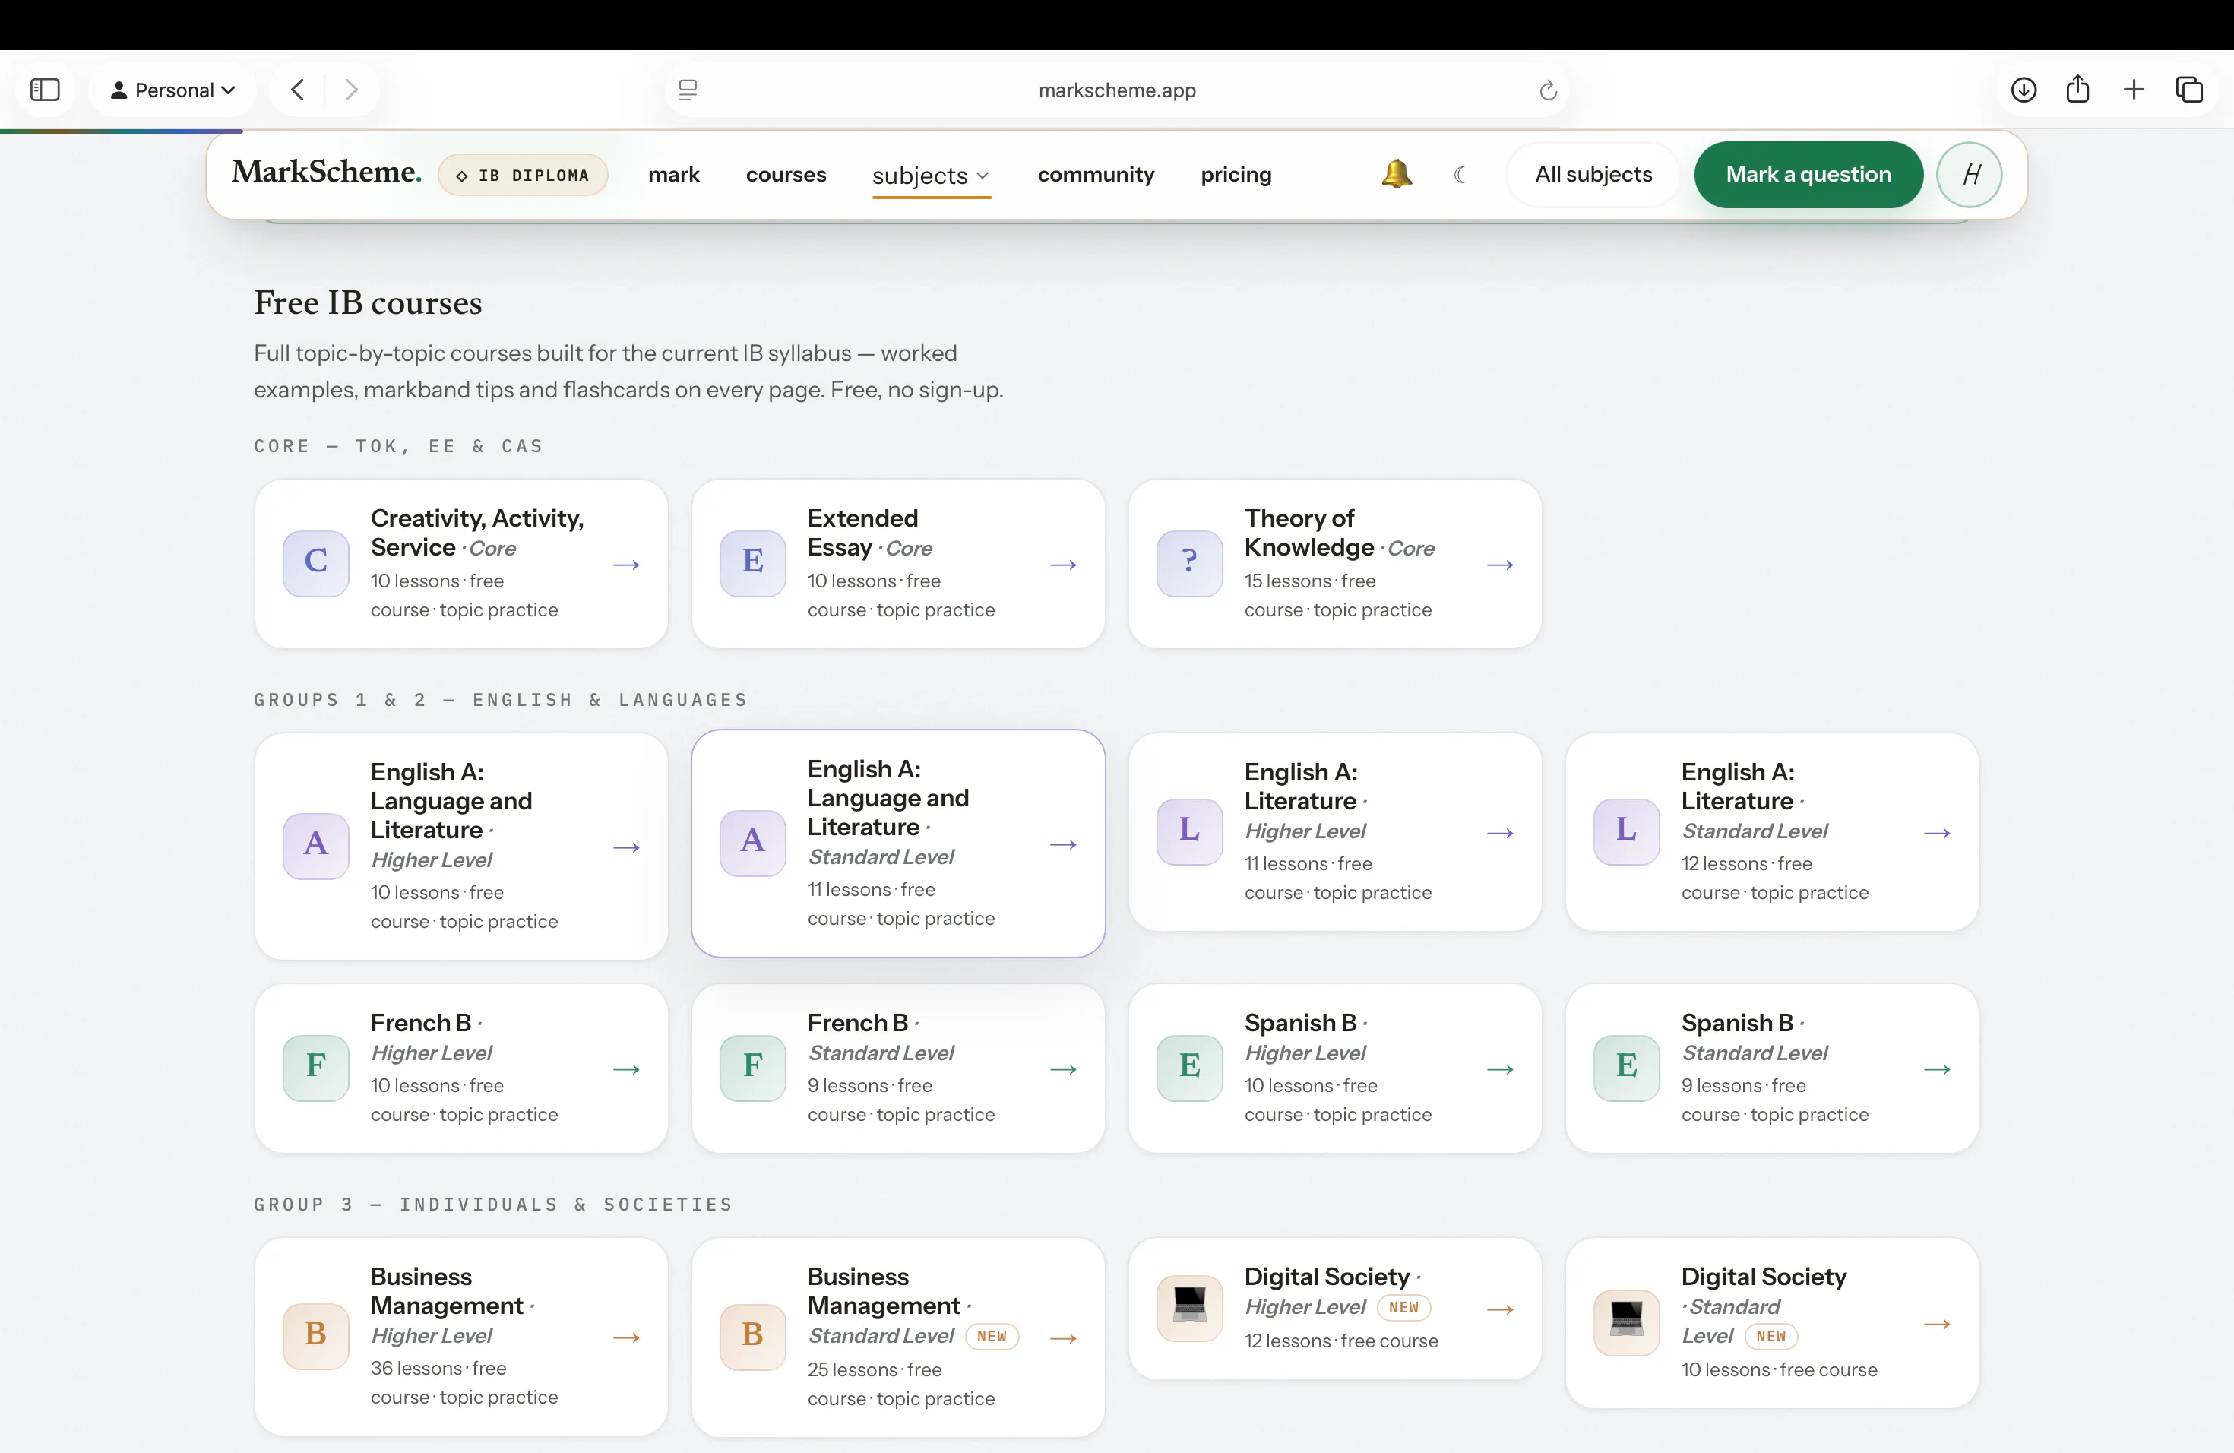Open the community nav item

[1096, 175]
